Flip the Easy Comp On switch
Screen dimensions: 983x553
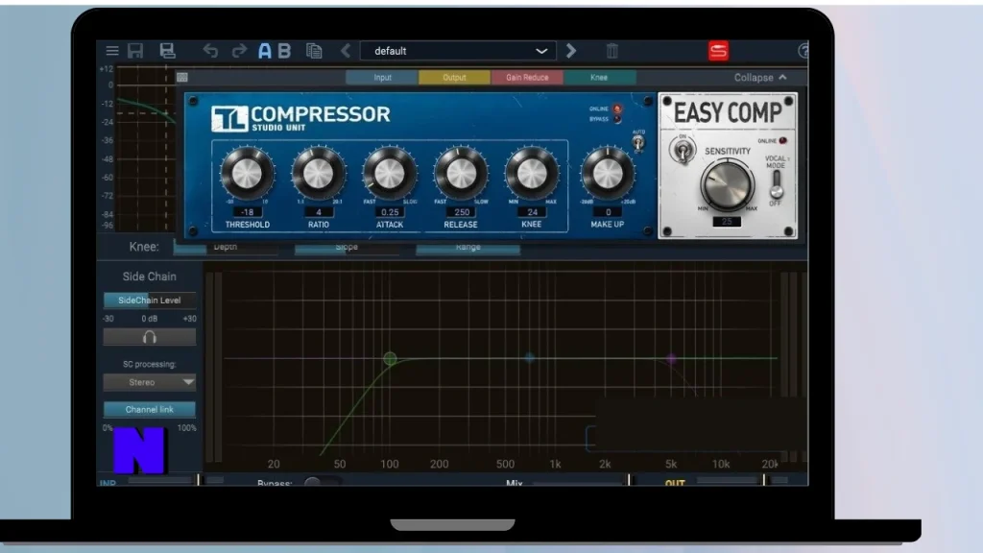tap(683, 151)
